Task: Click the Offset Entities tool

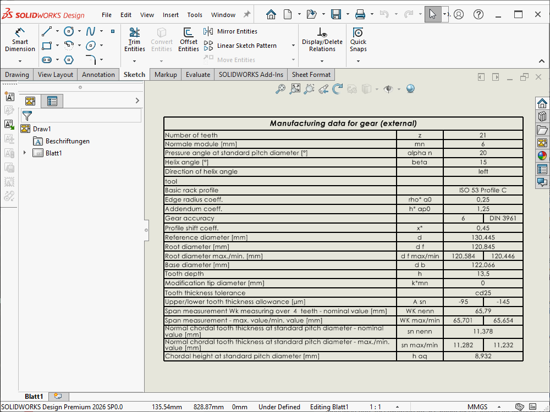Action: point(188,39)
